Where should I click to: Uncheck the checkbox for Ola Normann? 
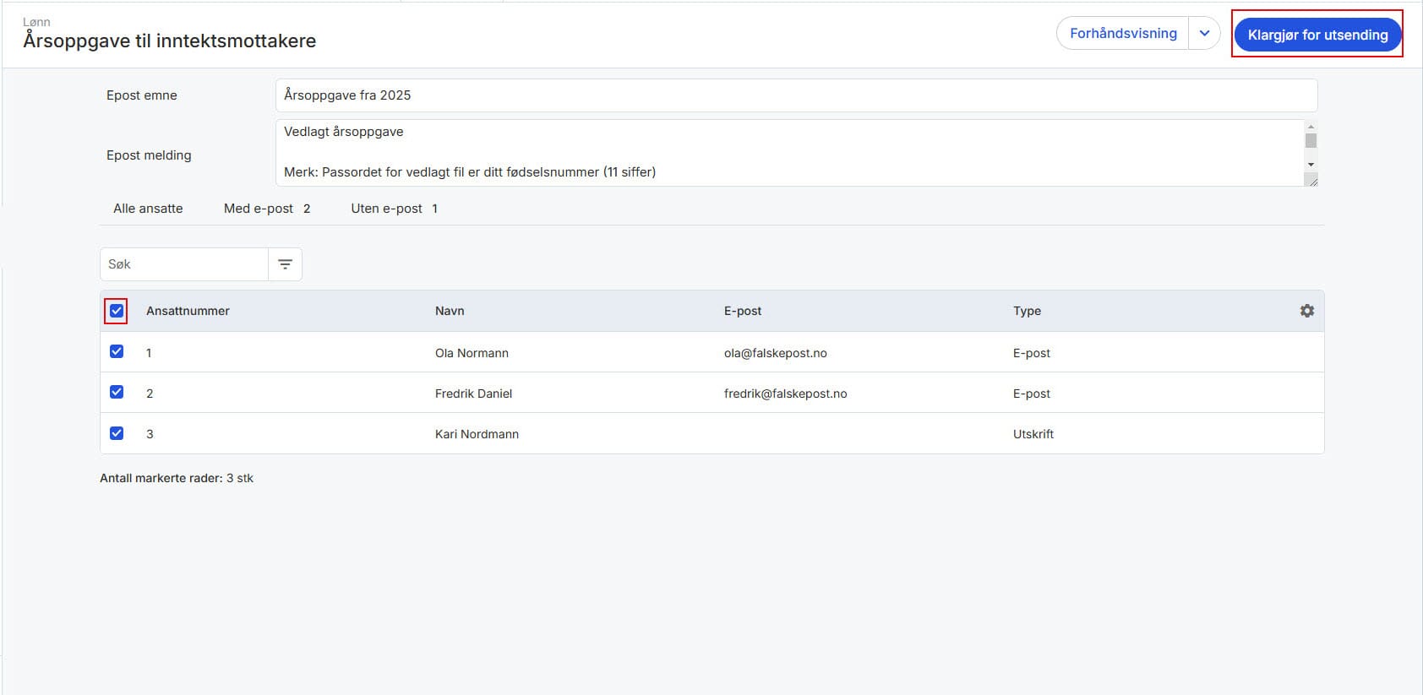(x=117, y=351)
